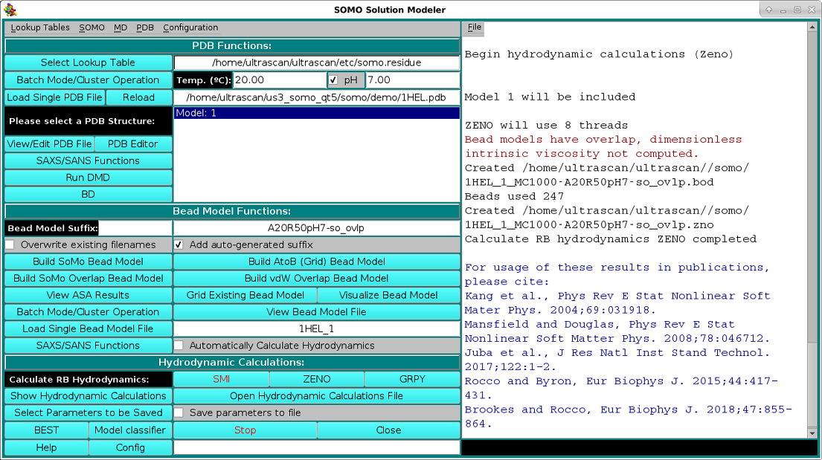Image resolution: width=822 pixels, height=460 pixels.
Task: Click the red 'Bead models have overlap' warning text
Action: pos(603,146)
